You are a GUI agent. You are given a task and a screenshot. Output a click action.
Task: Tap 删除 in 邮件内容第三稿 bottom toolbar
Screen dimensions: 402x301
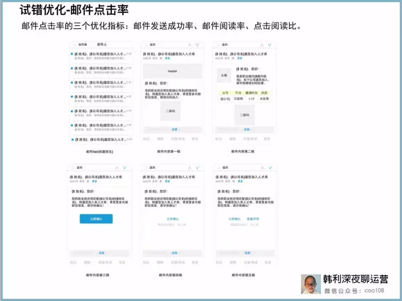[87, 263]
